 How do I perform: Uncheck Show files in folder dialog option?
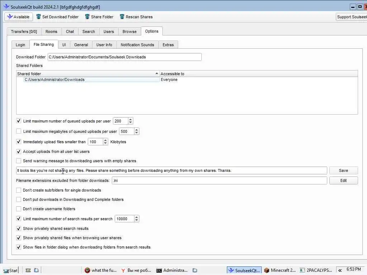pos(19,247)
